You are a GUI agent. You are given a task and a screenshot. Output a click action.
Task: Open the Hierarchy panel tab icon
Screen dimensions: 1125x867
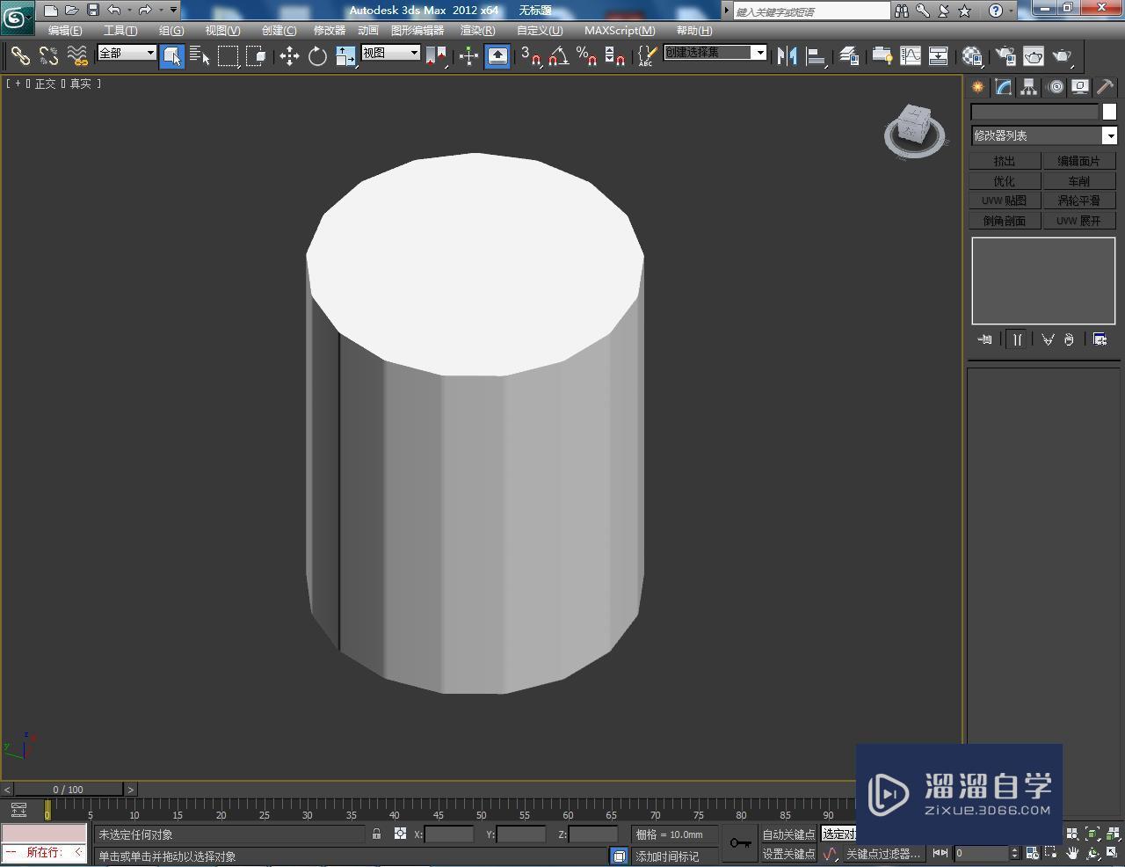pos(1028,87)
